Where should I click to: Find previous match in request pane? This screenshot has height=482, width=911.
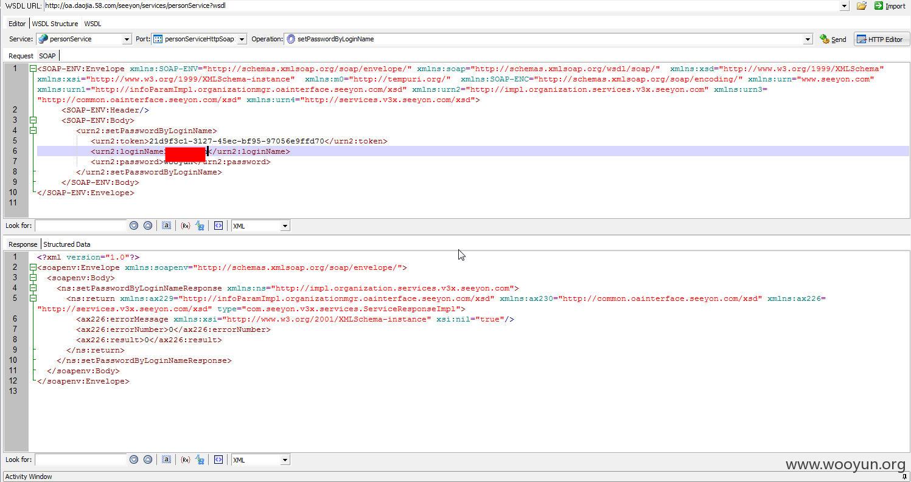click(x=148, y=226)
